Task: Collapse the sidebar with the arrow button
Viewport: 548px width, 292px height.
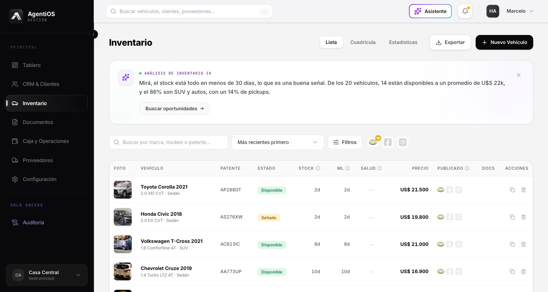Action: pyautogui.click(x=93, y=34)
